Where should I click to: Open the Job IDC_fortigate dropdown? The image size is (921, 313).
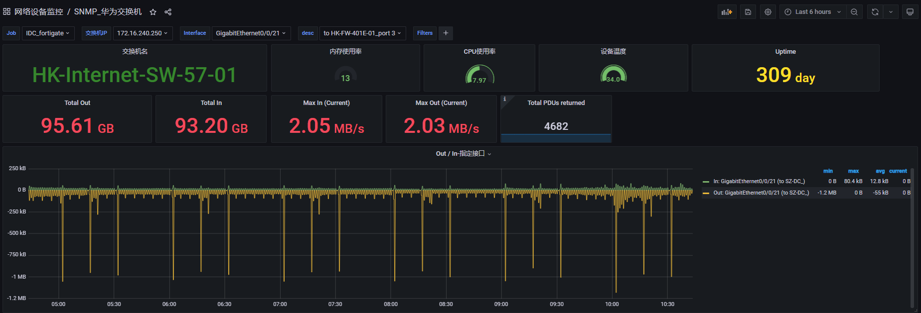coord(48,33)
